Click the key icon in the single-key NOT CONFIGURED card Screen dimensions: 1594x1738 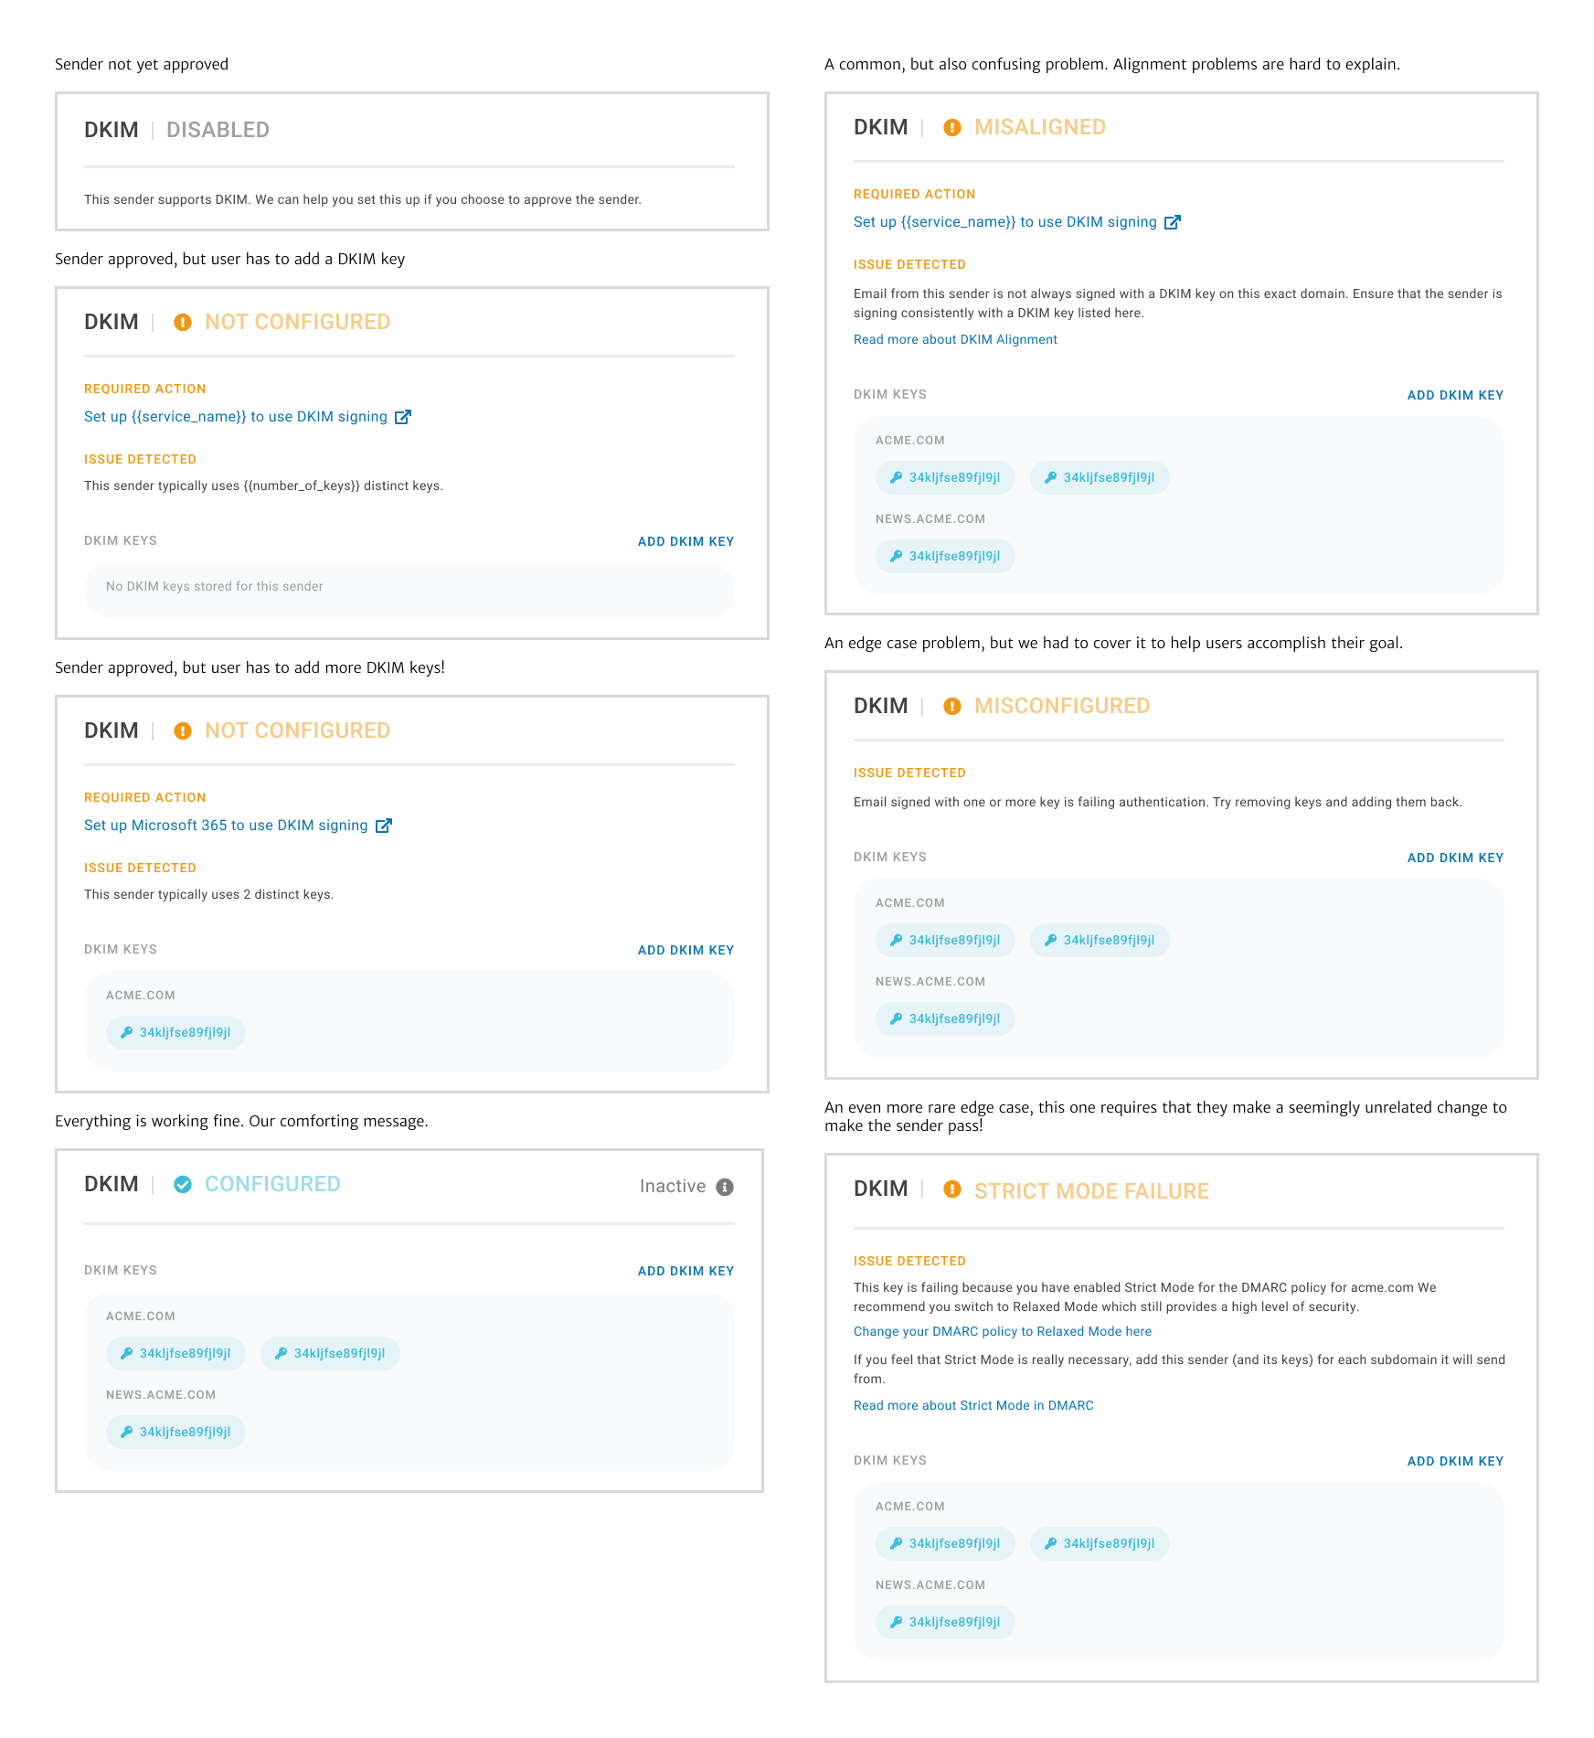127,1032
